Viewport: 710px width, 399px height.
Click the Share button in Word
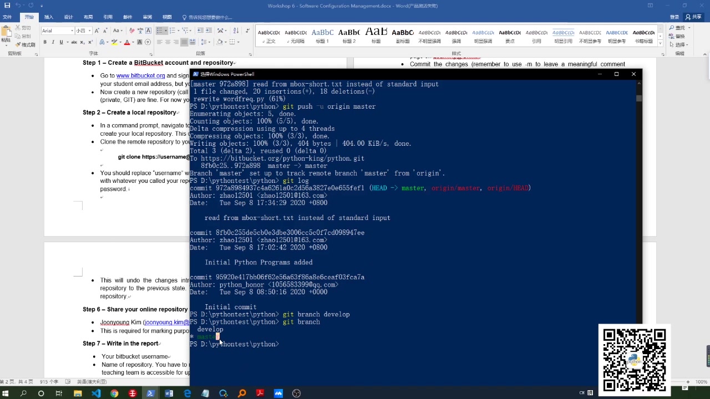[693, 17]
